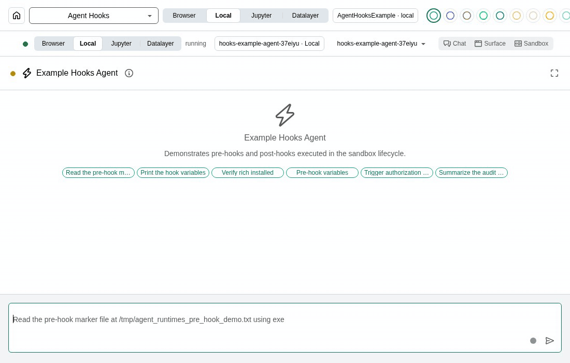This screenshot has width=570, height=363.
Task: Click the AgentHooksExample · local chip
Action: [x=375, y=16]
